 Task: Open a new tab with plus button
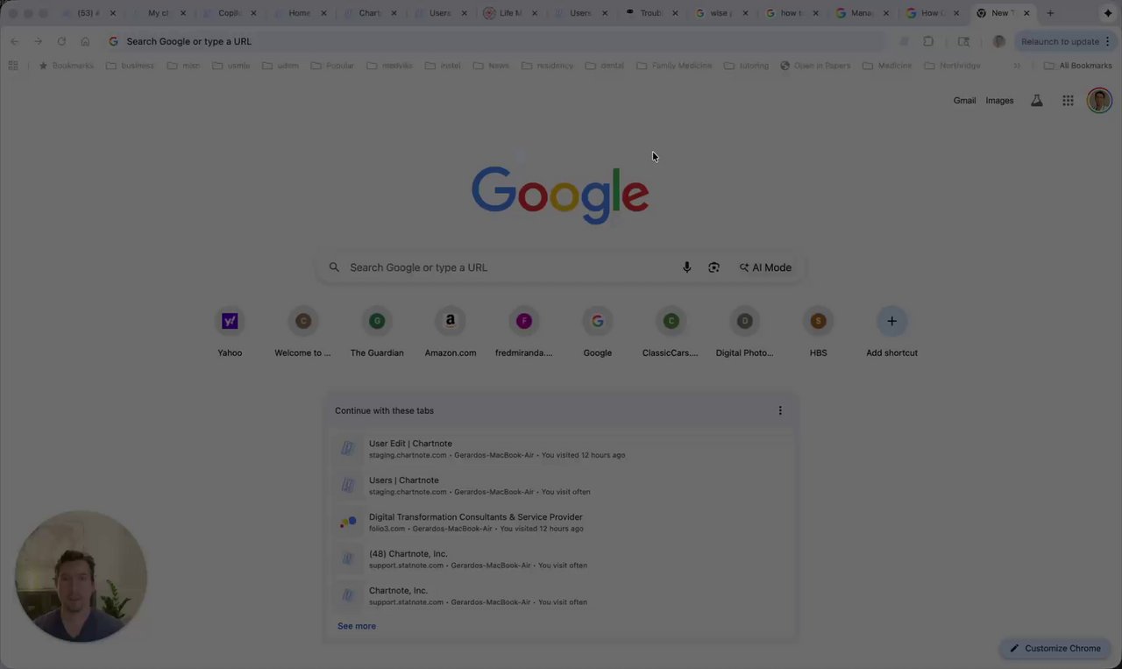[x=1050, y=13]
